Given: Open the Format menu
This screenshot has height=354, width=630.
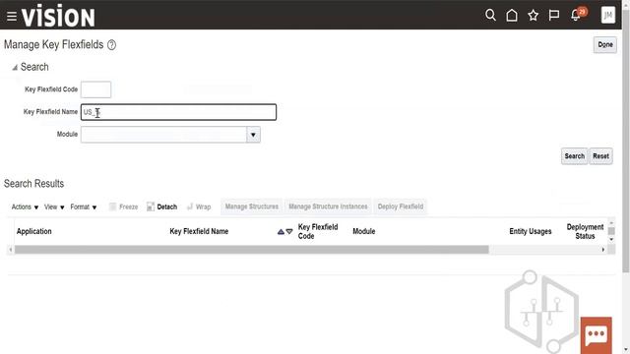Looking at the screenshot, I should coord(83,207).
